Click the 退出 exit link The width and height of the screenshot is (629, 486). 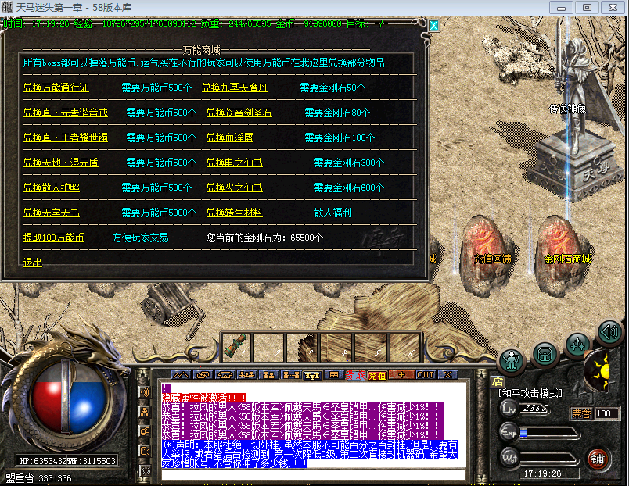tap(33, 262)
